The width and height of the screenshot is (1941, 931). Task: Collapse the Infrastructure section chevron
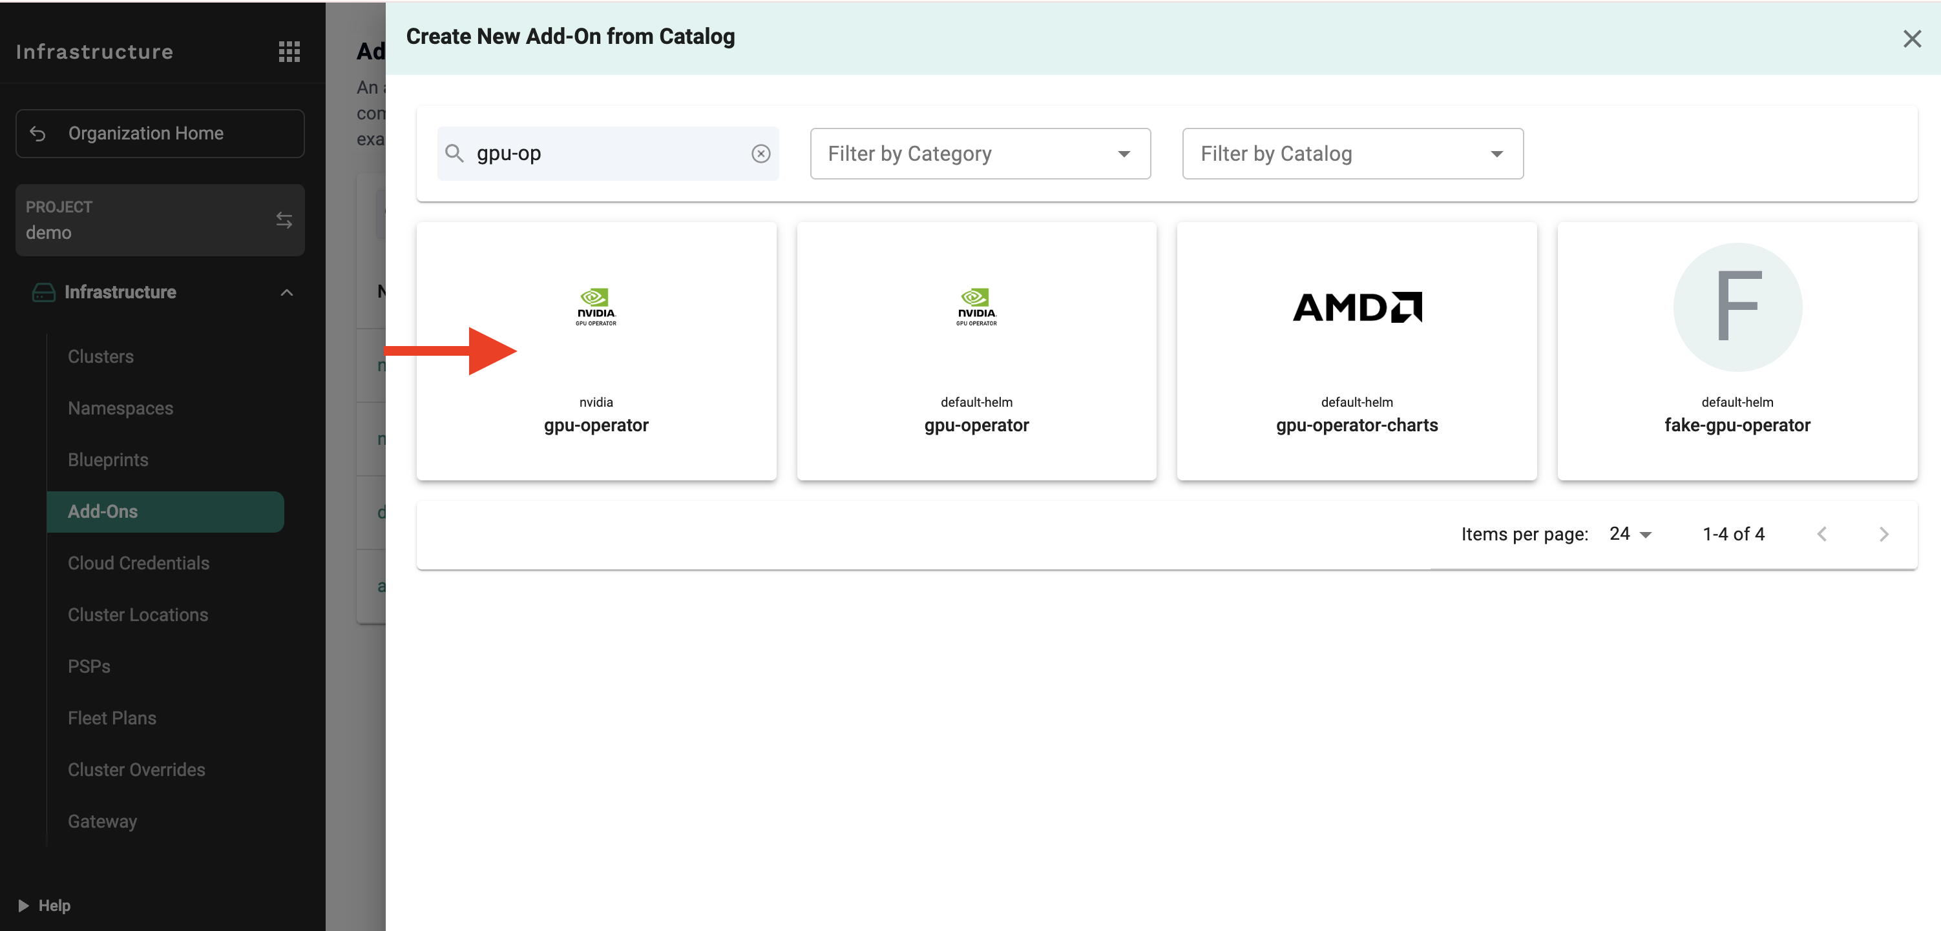pos(286,292)
